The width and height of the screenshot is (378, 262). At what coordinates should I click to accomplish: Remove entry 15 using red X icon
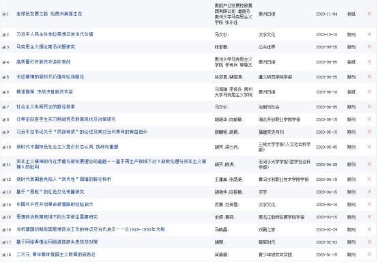(x=369, y=217)
